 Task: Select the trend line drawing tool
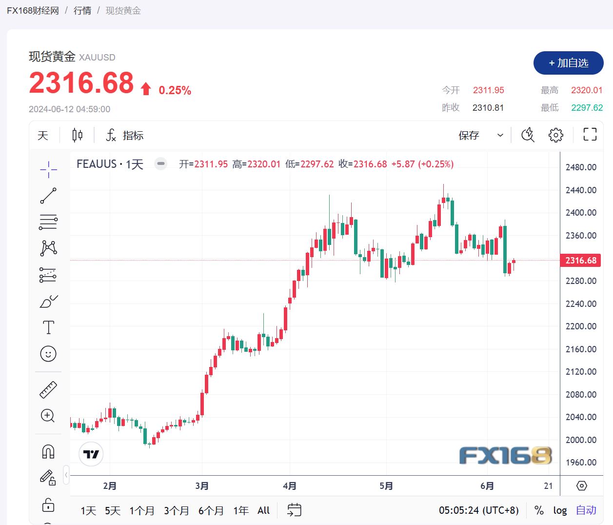48,195
